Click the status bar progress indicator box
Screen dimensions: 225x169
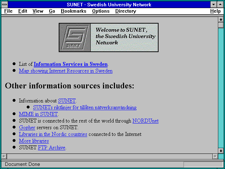pos(203,164)
